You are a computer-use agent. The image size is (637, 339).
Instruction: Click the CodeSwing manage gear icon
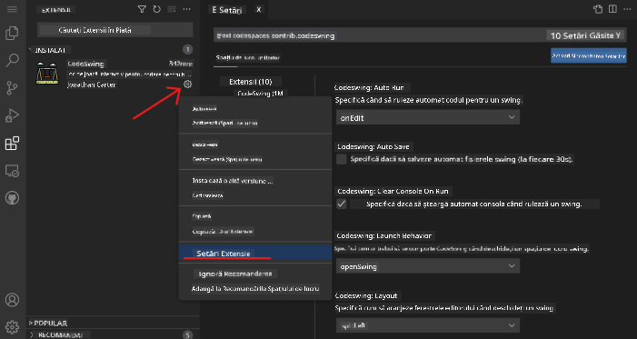click(187, 85)
